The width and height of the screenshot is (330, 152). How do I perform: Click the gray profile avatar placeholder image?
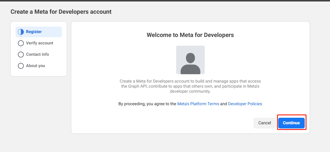pos(190,60)
